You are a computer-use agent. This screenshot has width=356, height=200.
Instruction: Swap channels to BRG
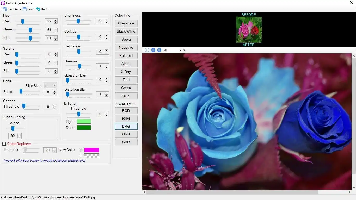(x=126, y=126)
